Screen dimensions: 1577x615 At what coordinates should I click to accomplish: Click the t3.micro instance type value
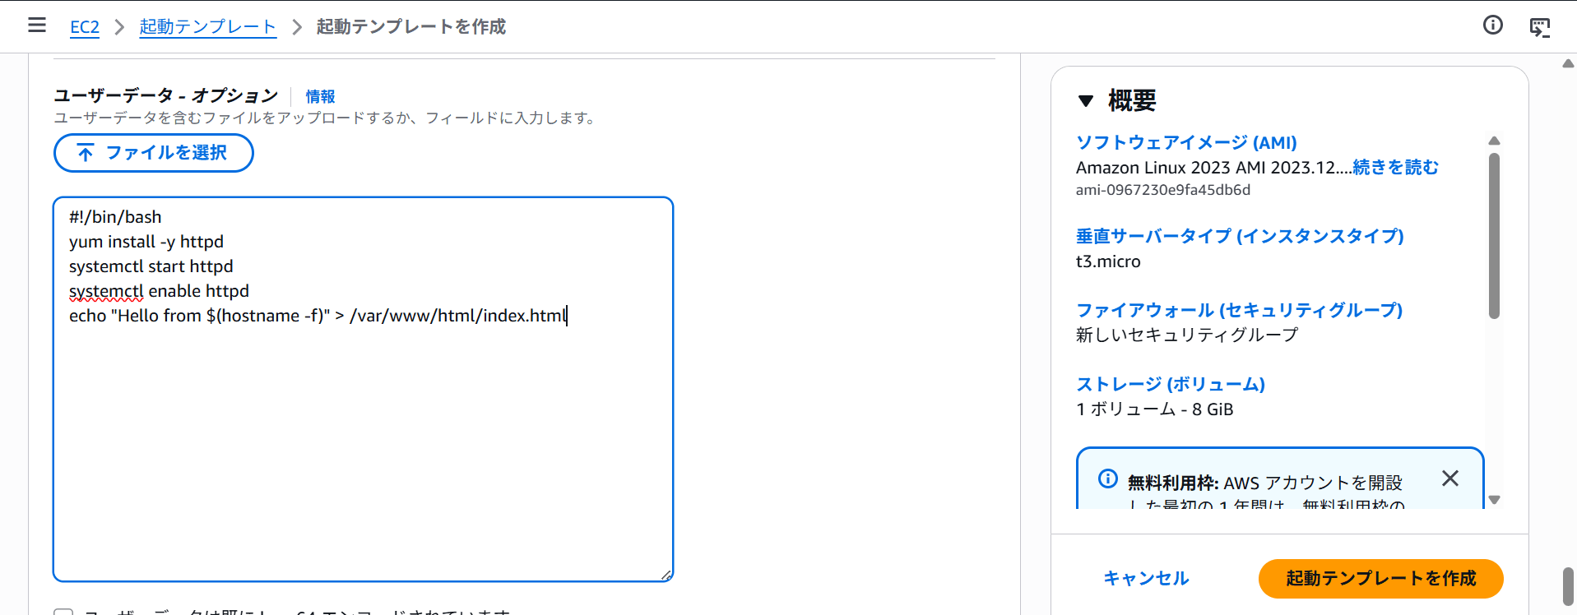coord(1108,261)
